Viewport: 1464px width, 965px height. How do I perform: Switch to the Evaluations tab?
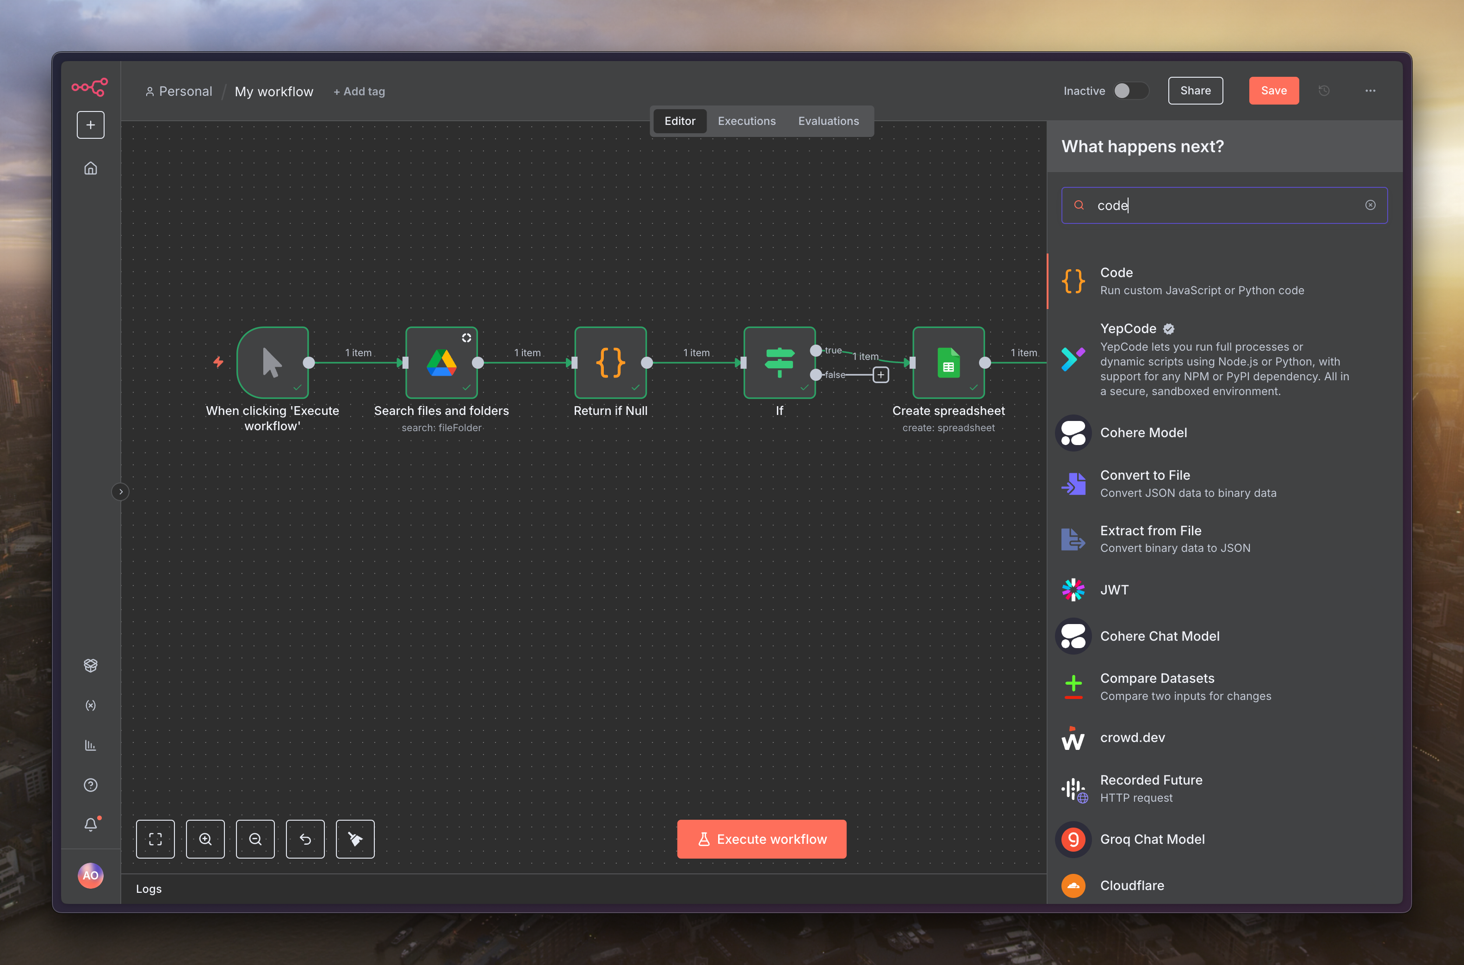(x=828, y=121)
